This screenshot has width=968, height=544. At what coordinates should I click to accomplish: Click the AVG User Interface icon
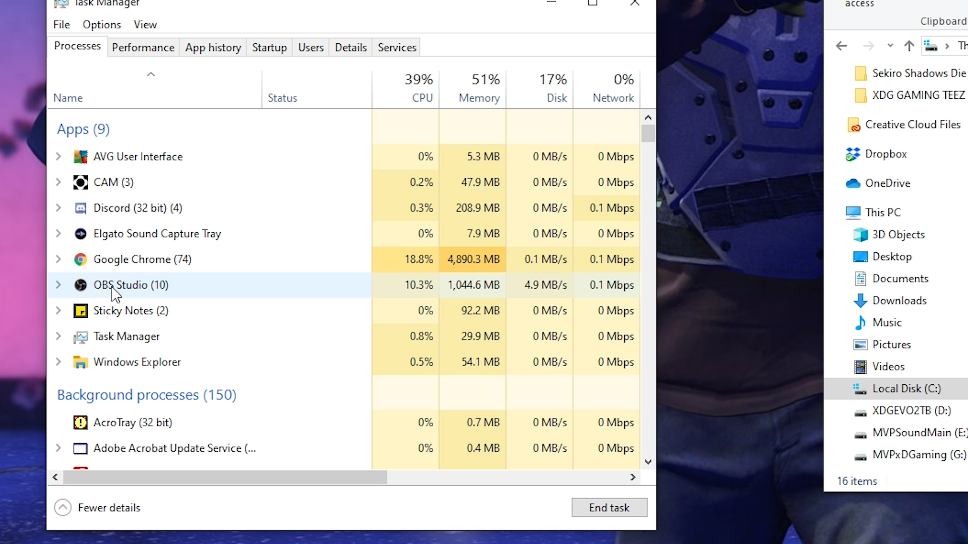(x=80, y=156)
